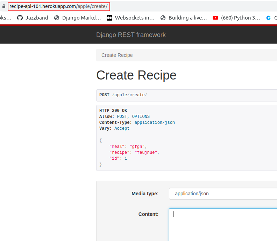The height and width of the screenshot is (241, 277).
Task: Click the Vary: Accept header line
Action: pyautogui.click(x=114, y=128)
